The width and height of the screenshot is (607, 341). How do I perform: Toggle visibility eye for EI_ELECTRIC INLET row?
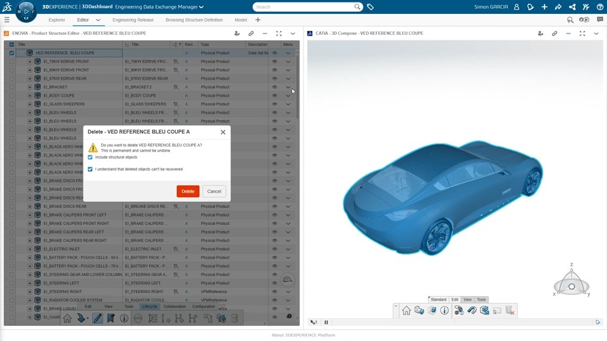pyautogui.click(x=275, y=249)
